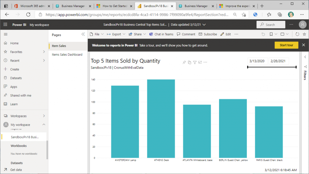
Task: Open the File menu
Action: 97,34
